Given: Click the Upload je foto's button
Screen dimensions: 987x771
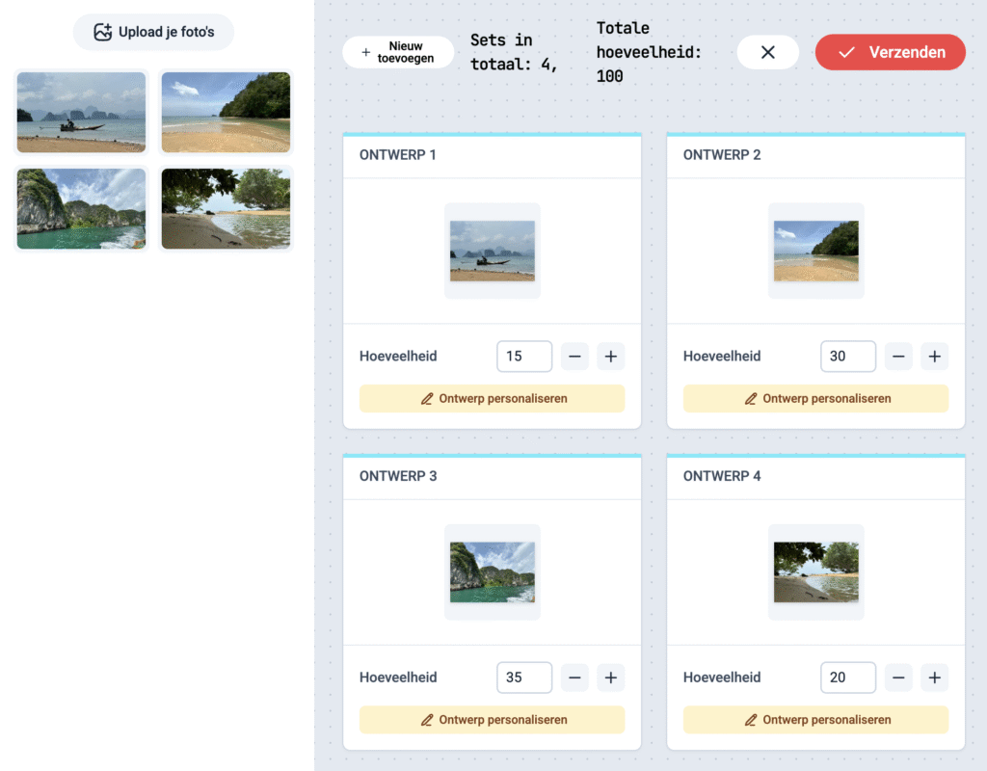Looking at the screenshot, I should 153,33.
